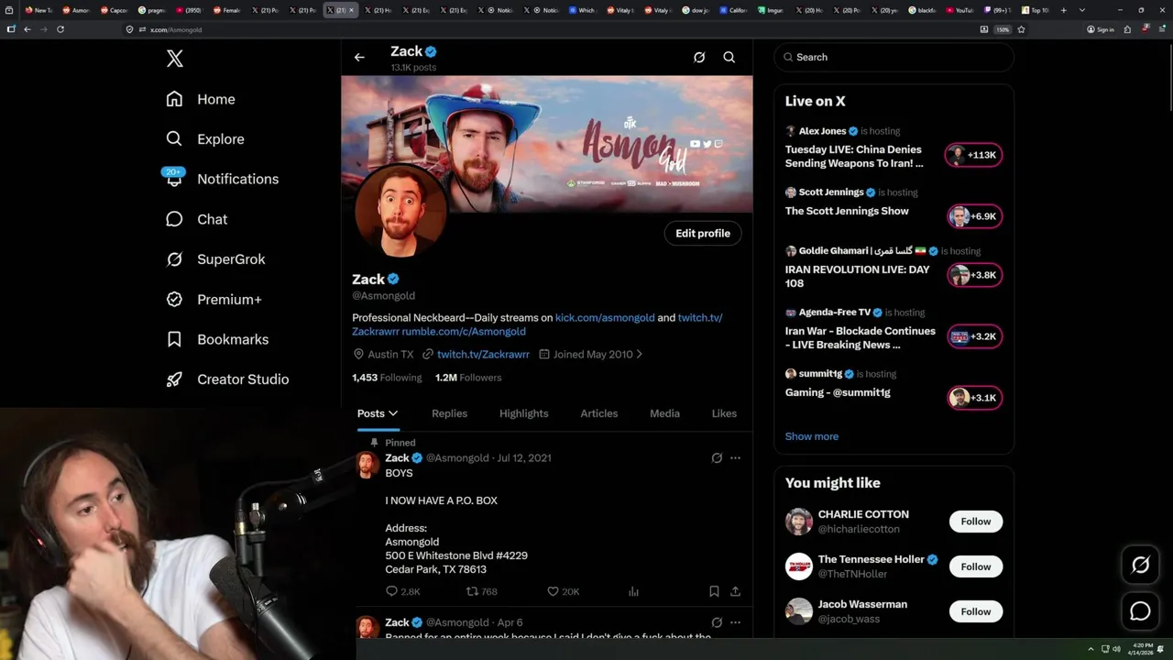This screenshot has width=1173, height=660.
Task: Open Premium+ in the sidebar
Action: click(214, 300)
